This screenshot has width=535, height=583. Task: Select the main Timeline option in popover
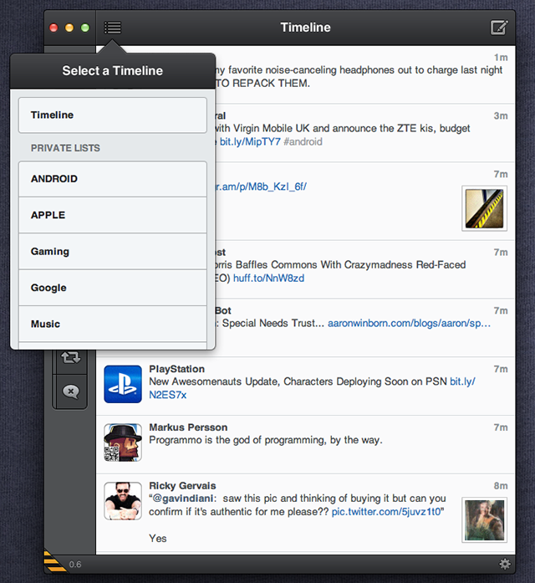tap(112, 115)
